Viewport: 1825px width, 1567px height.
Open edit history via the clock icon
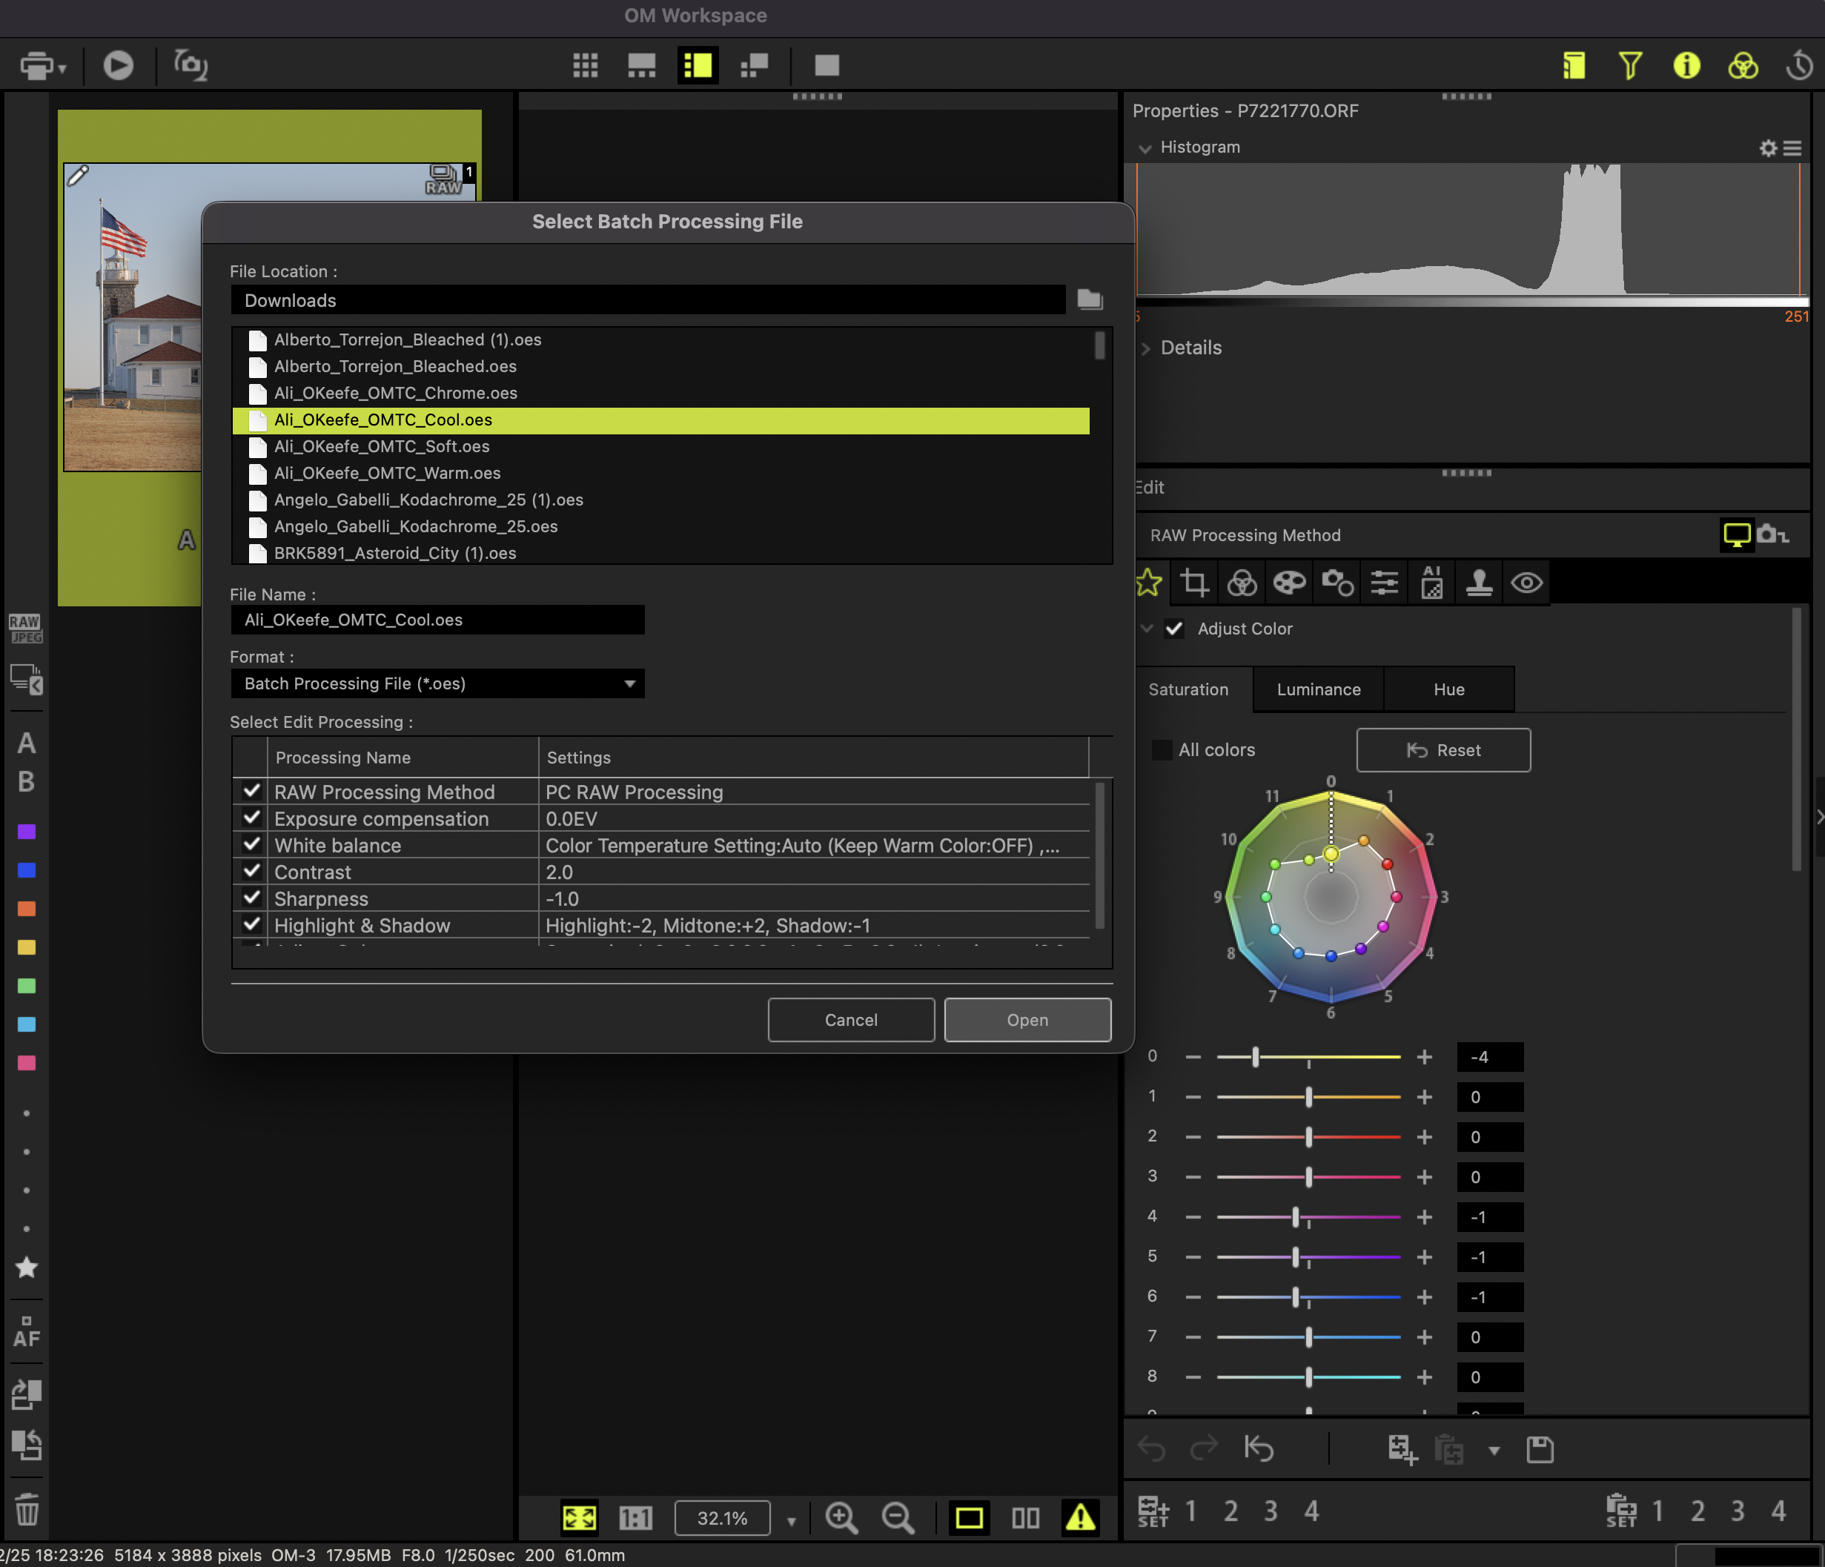tap(1798, 64)
